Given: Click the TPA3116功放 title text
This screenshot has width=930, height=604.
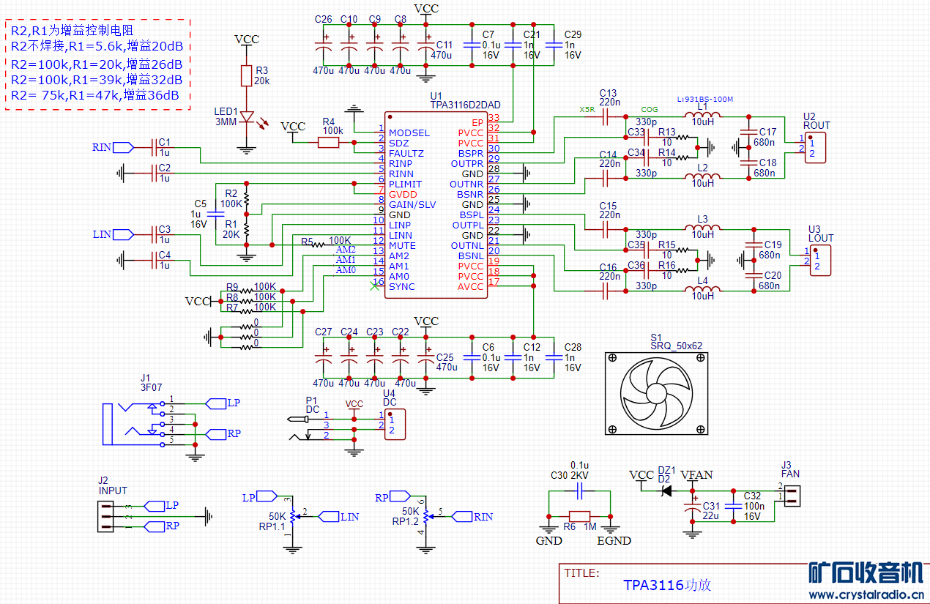Looking at the screenshot, I should tap(667, 585).
